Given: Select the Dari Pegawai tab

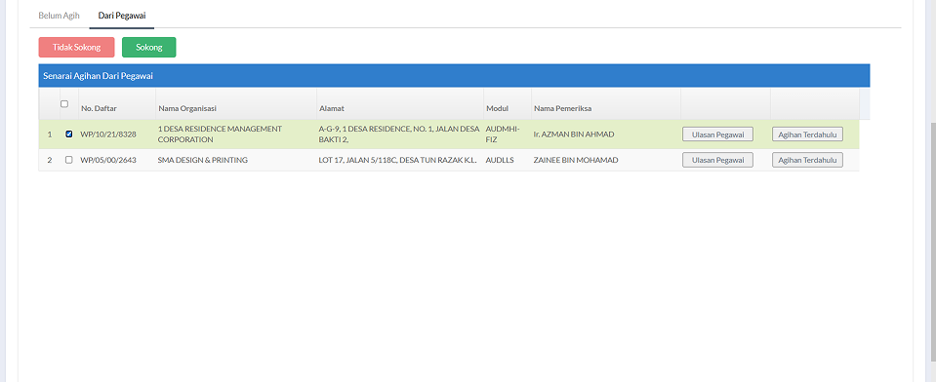Looking at the screenshot, I should click(122, 16).
